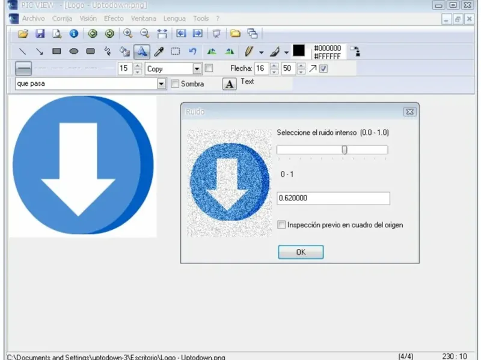Open the Visión menu

click(88, 19)
